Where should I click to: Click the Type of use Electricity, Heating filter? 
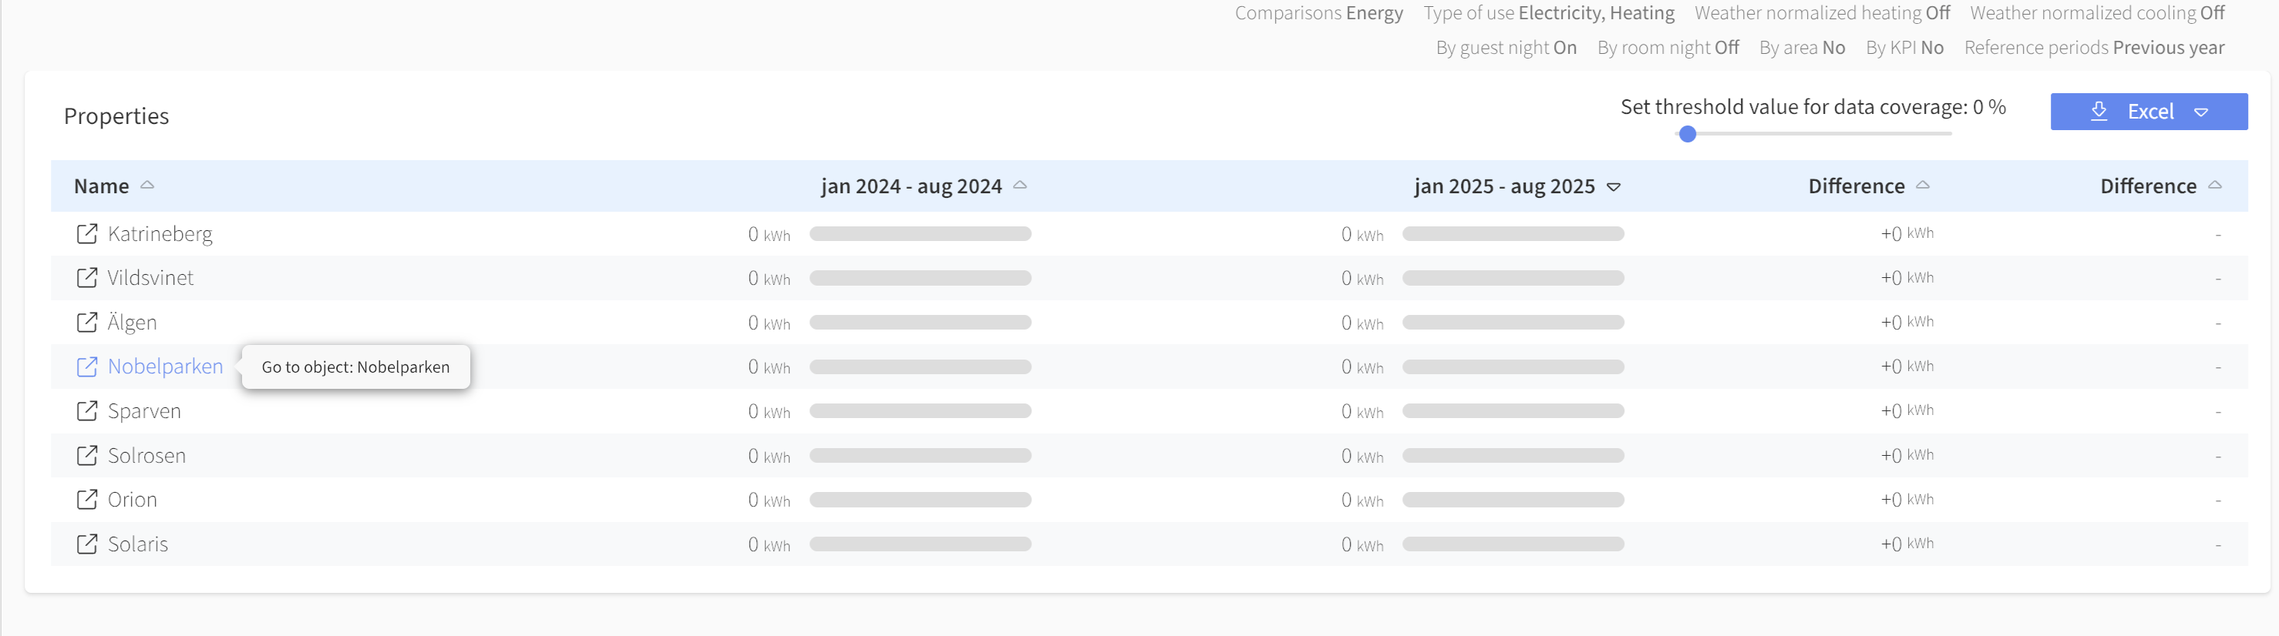coord(1547,13)
